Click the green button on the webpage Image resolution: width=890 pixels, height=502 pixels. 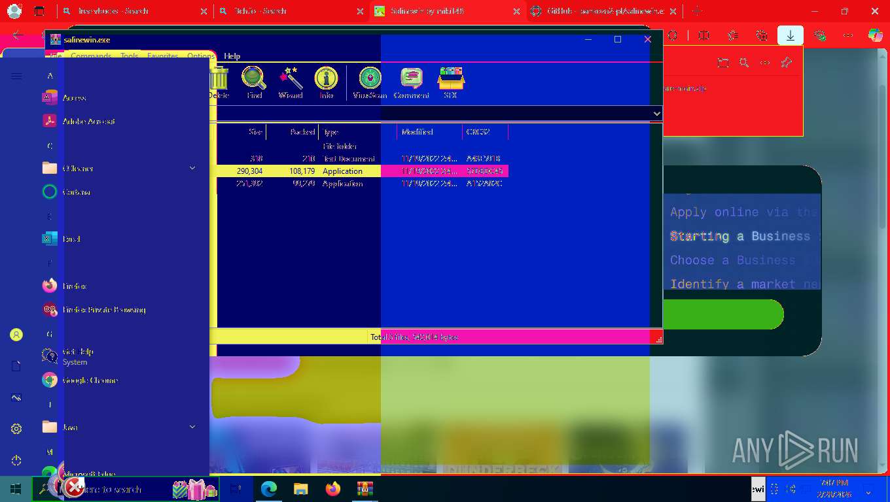tap(723, 314)
